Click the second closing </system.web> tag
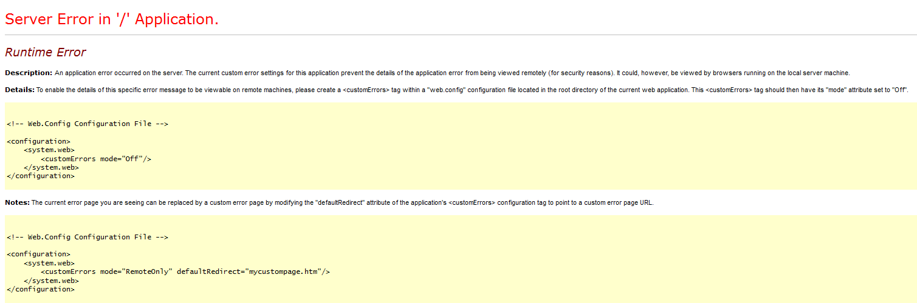917x303 pixels. 52,281
